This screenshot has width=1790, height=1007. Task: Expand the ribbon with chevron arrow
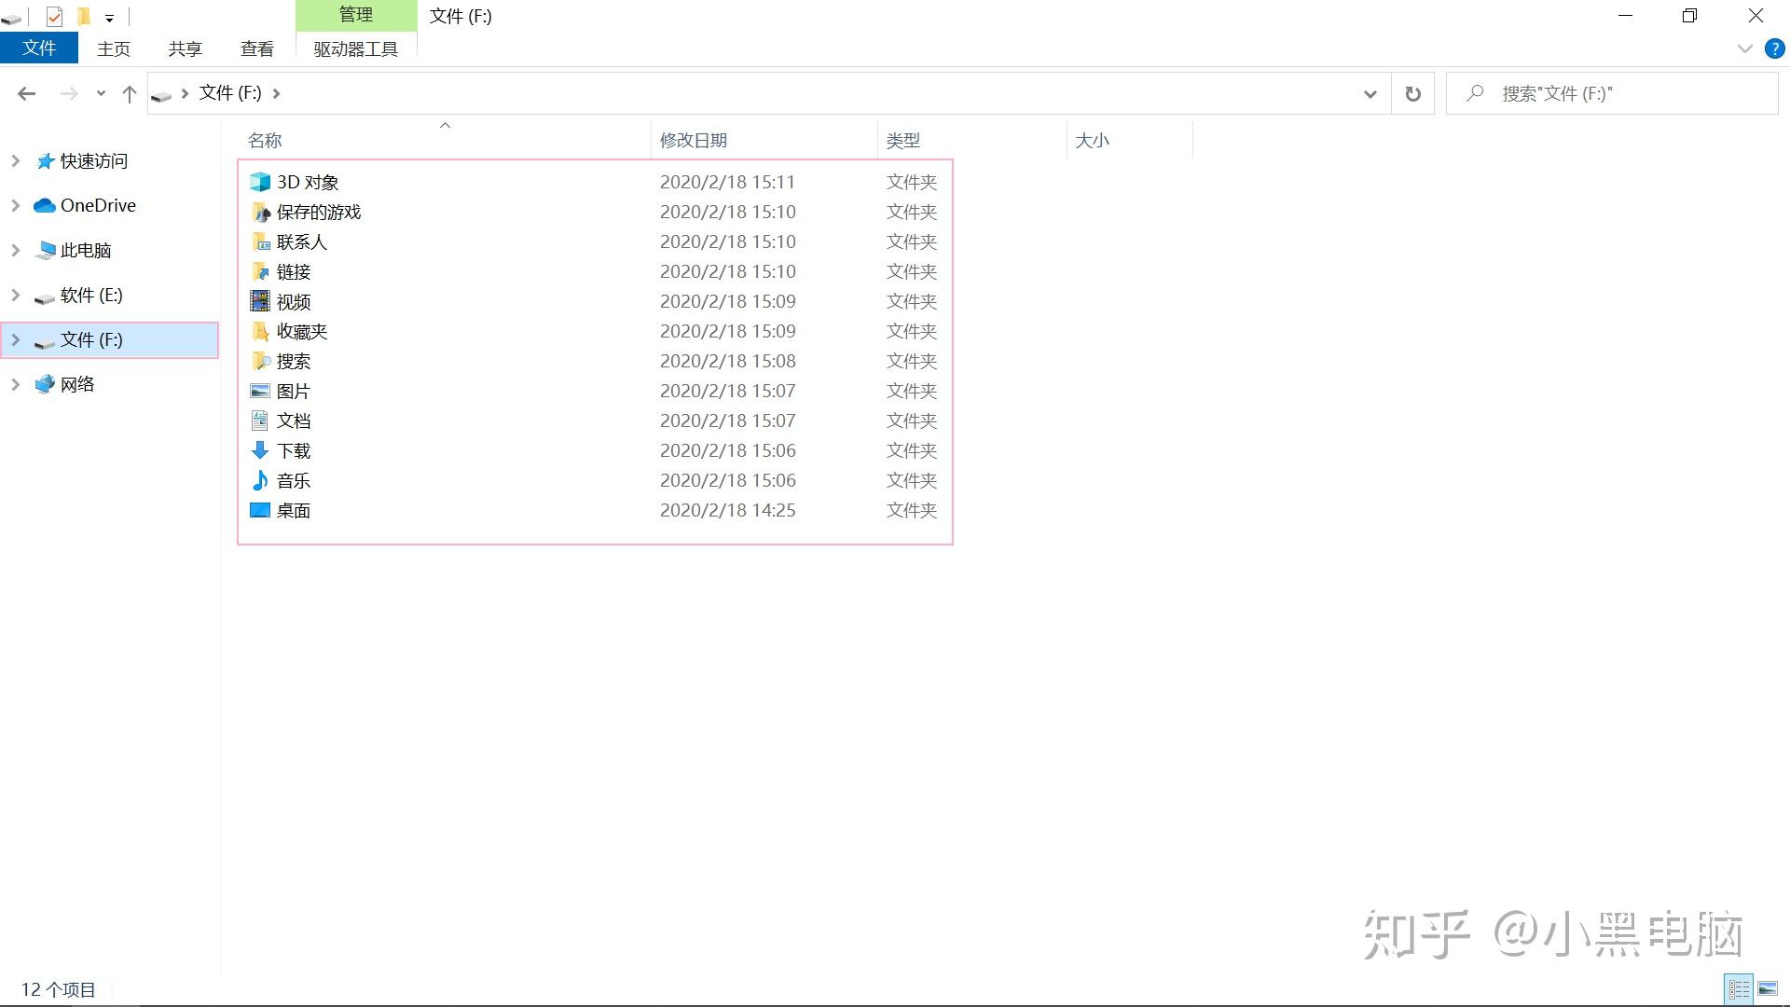click(1744, 48)
